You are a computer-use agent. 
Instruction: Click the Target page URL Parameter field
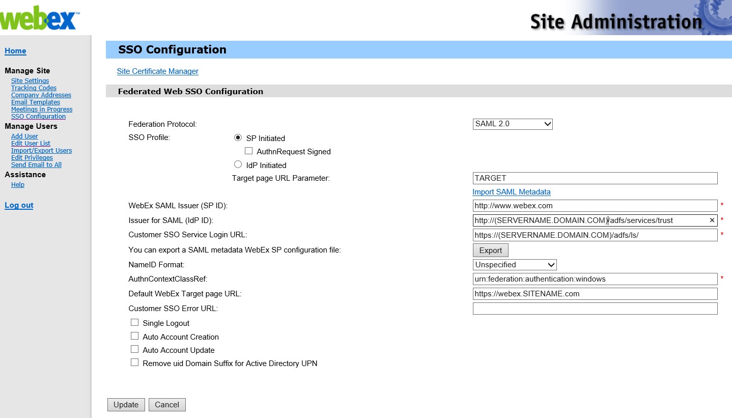pos(595,178)
